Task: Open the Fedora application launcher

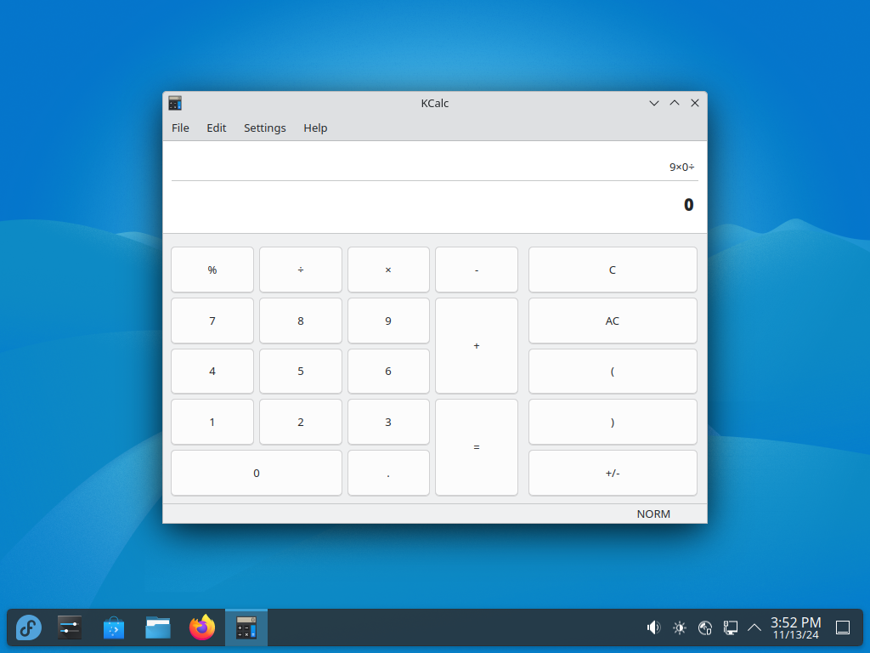Action: coord(29,628)
